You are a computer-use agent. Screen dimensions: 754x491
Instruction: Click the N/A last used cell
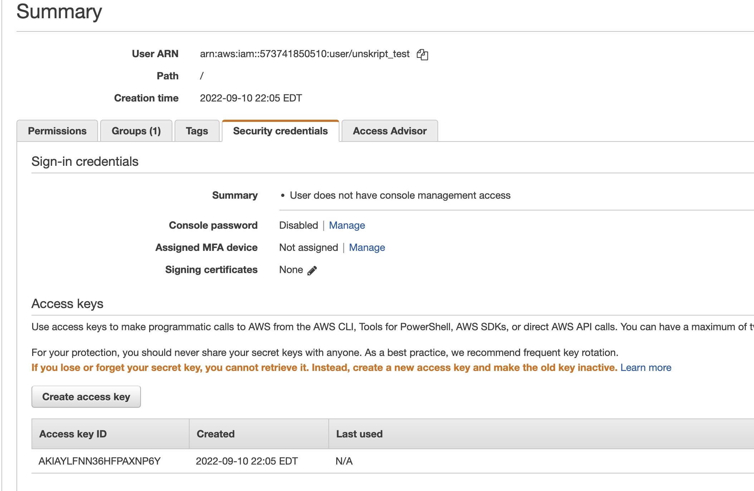(x=344, y=461)
